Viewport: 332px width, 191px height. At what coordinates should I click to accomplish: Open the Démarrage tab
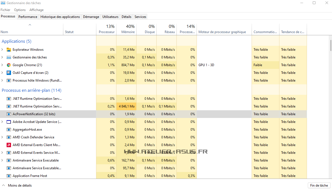point(91,17)
